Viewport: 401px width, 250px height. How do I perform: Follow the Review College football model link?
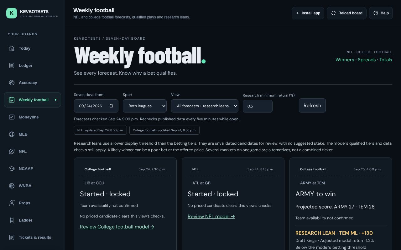tap(117, 227)
